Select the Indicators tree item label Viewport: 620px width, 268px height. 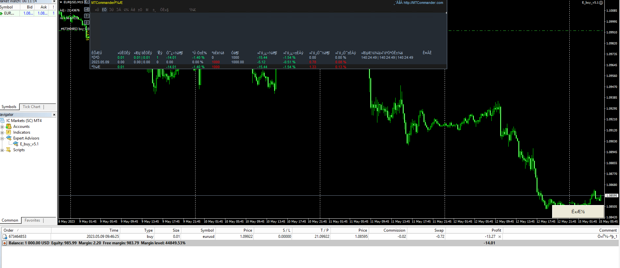coord(22,132)
